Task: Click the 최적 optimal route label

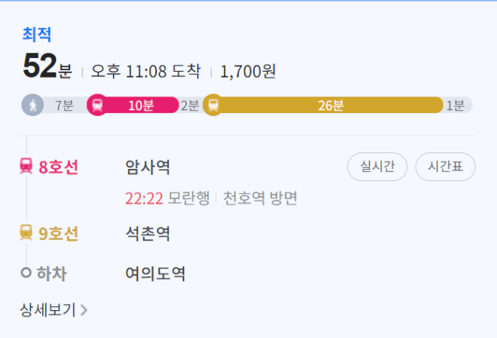Action: coord(37,34)
